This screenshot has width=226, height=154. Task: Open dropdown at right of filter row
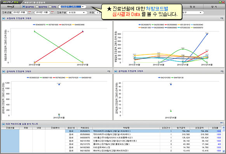pyautogui.click(x=193, y=12)
